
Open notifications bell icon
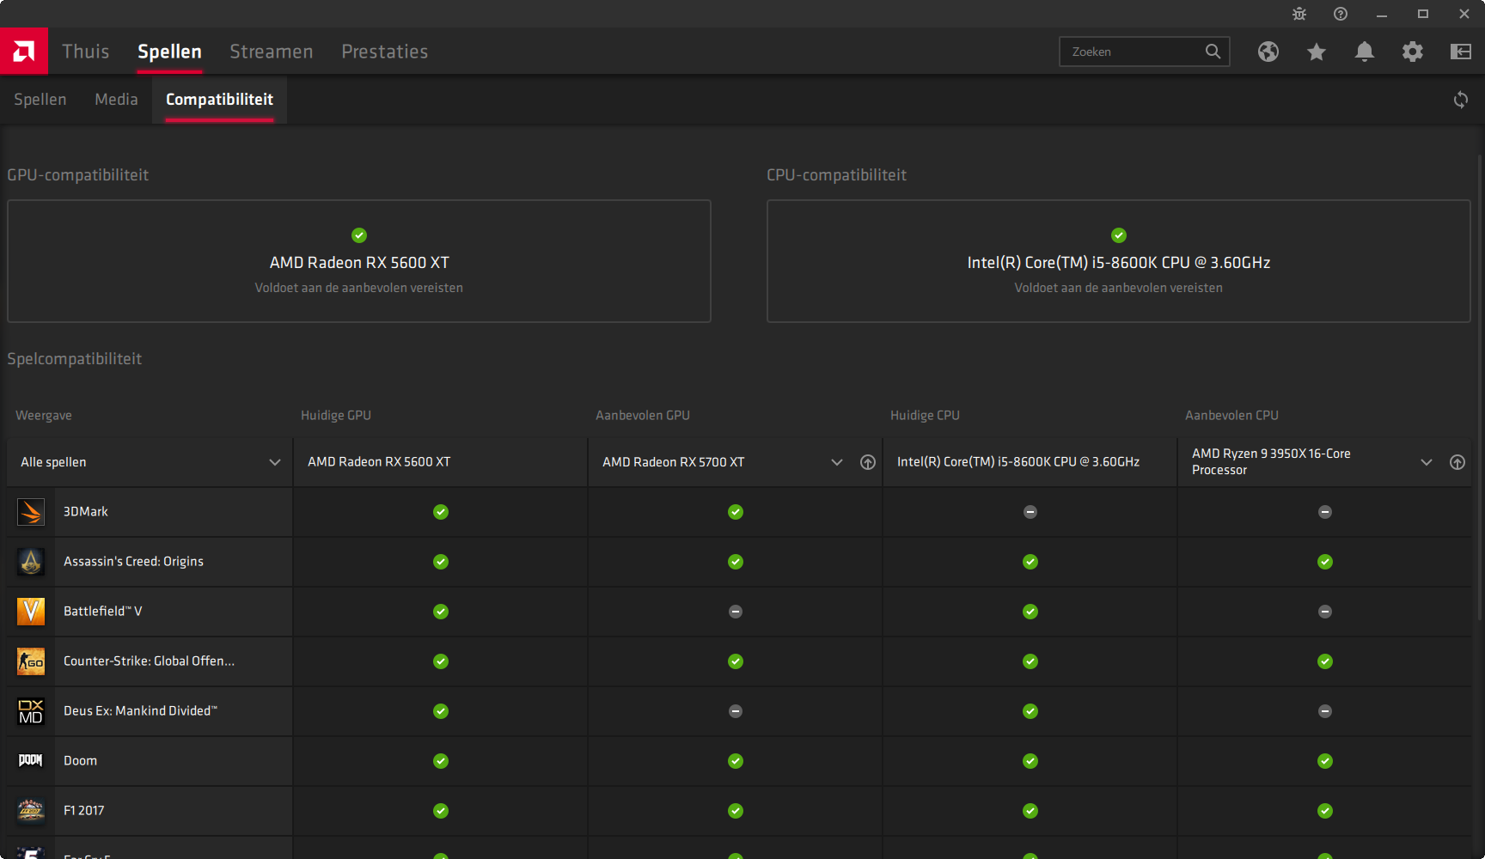pos(1365,52)
